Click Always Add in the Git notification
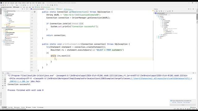Image resolution: width=198 pixels, height=111 pixels. tap(179, 102)
